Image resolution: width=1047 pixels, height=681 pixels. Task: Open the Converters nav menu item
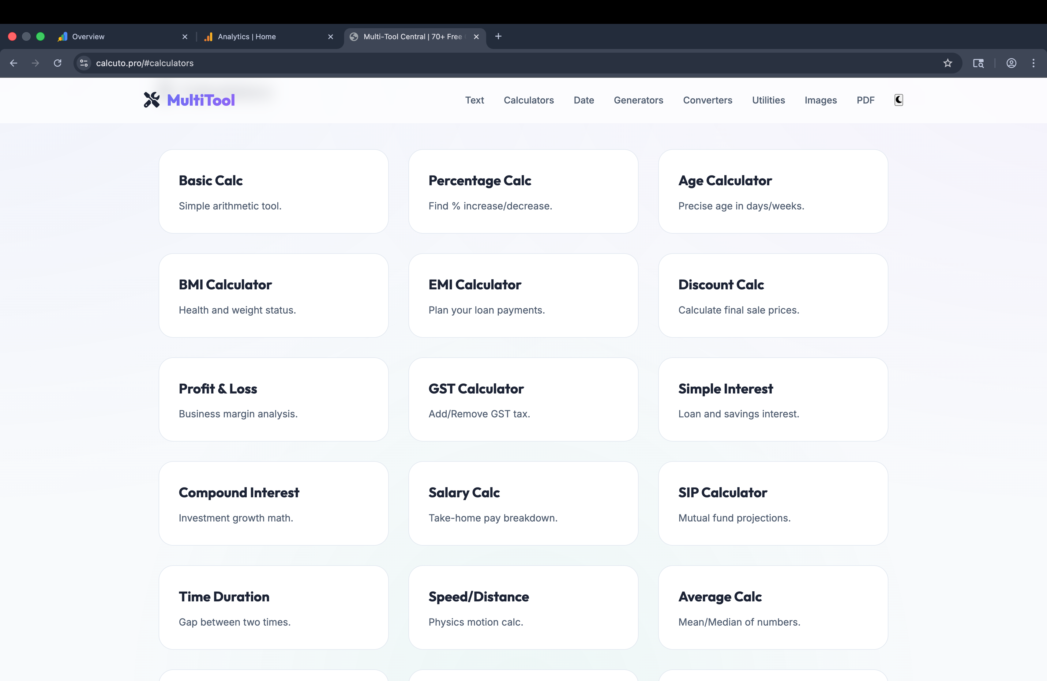[x=707, y=100]
